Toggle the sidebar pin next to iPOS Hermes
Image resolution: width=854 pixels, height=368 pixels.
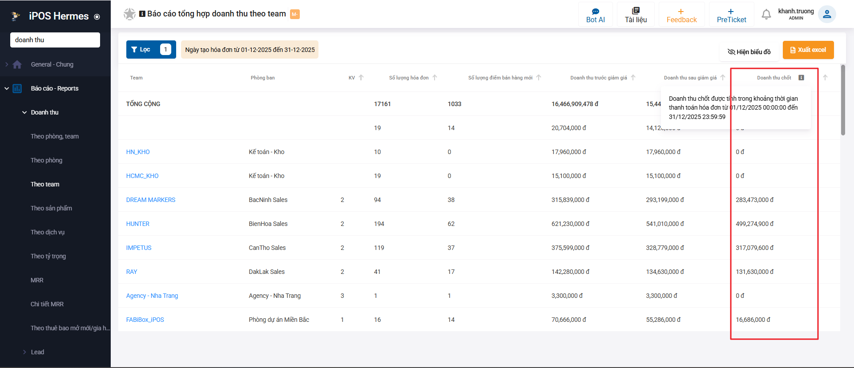(97, 17)
